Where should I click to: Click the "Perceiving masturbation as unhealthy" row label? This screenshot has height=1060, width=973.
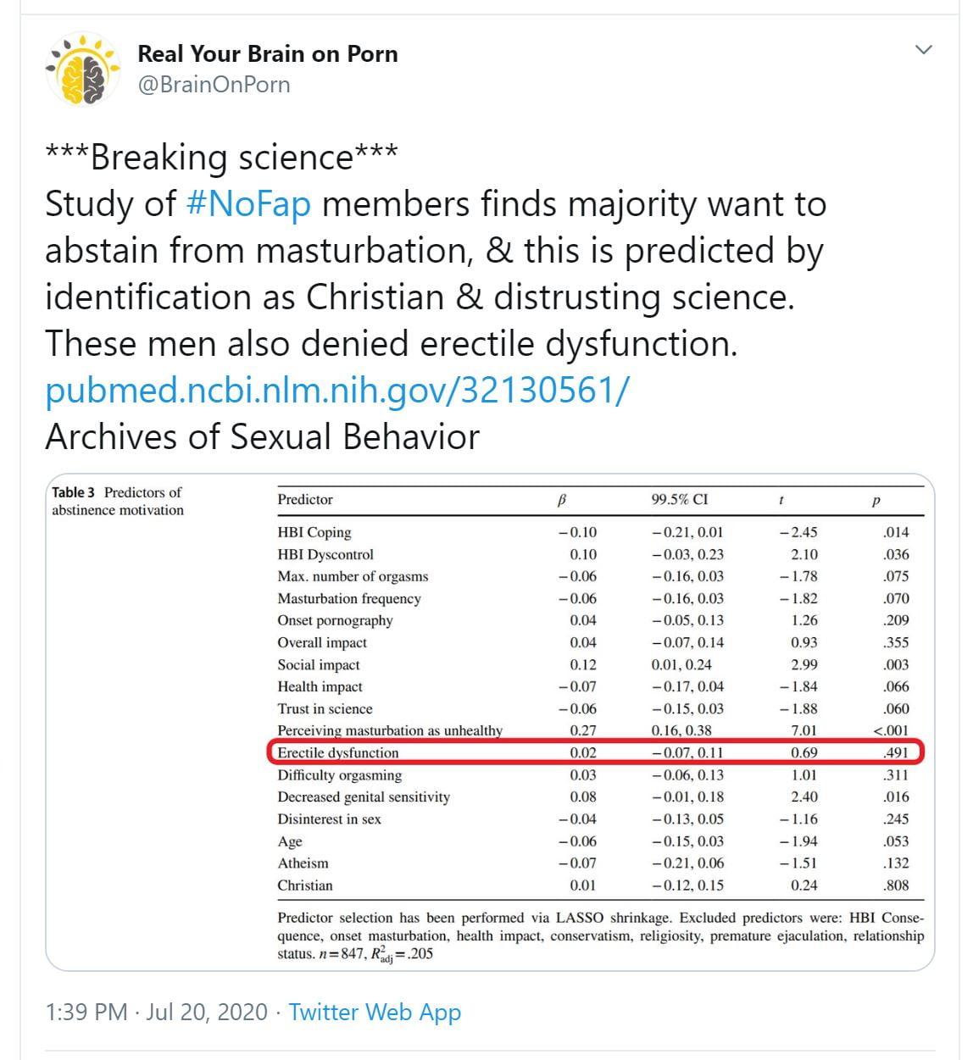pyautogui.click(x=390, y=730)
